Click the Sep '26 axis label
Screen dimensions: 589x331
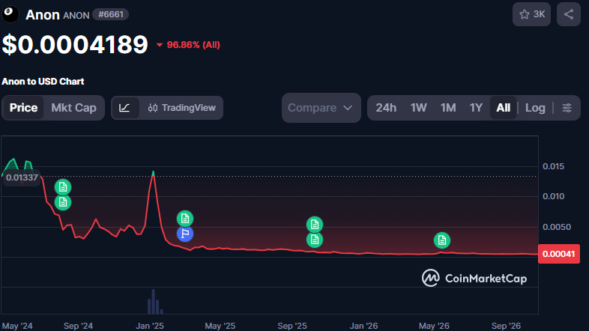click(x=506, y=326)
